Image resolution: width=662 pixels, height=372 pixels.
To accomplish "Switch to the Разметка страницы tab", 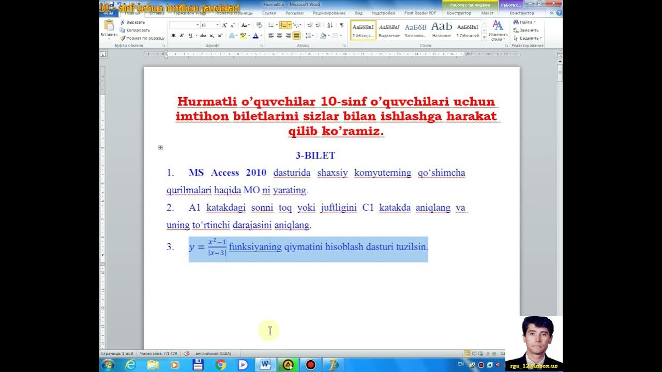I will click(234, 13).
